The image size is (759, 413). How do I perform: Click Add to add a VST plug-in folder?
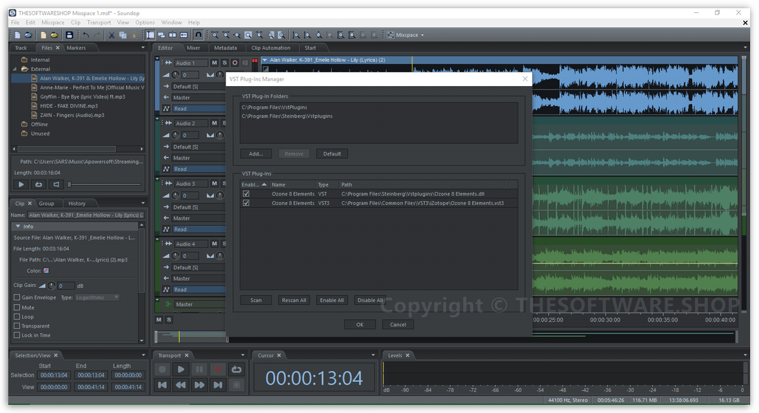256,153
